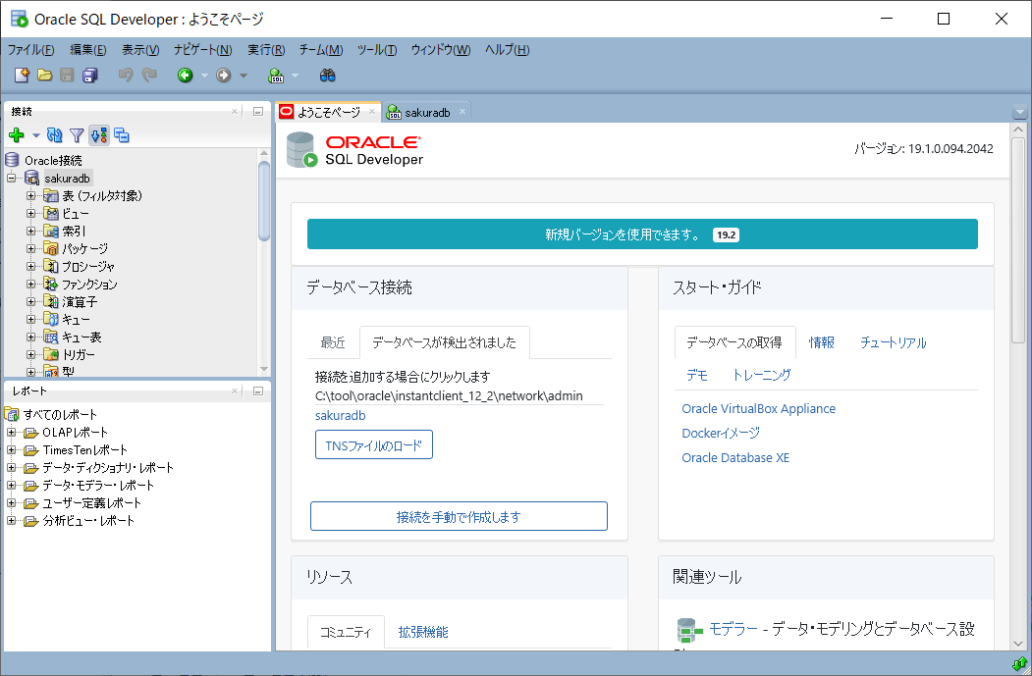Image resolution: width=1032 pixels, height=676 pixels.
Task: Open the back button history dropdown
Action: coord(204,76)
